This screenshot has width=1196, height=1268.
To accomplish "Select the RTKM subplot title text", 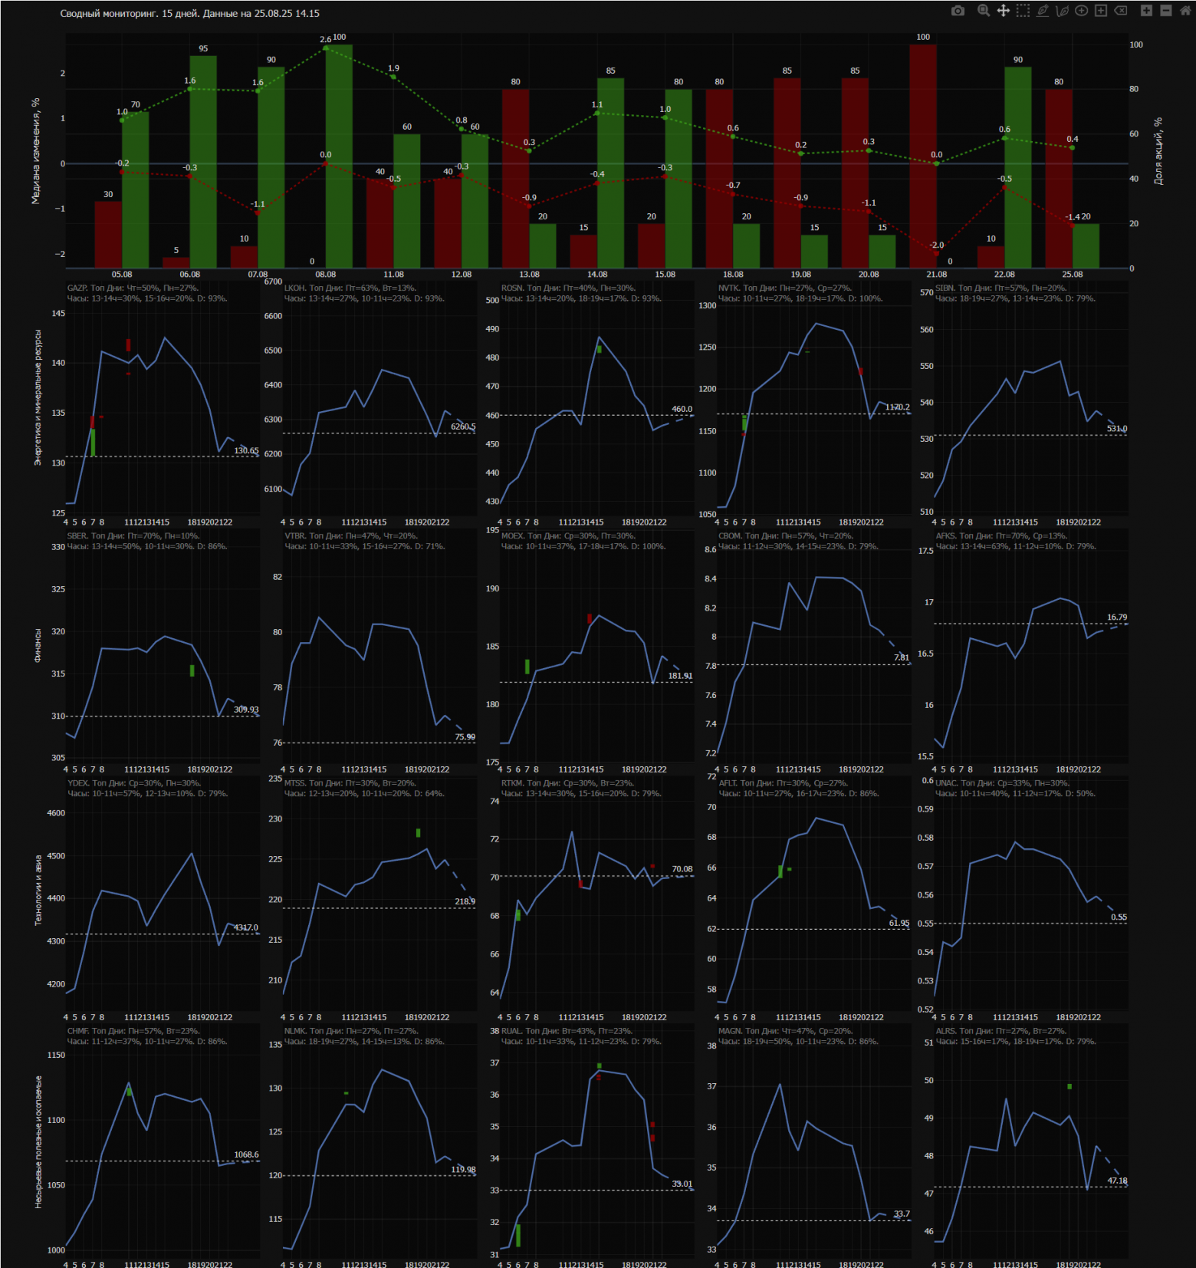I will click(x=581, y=788).
